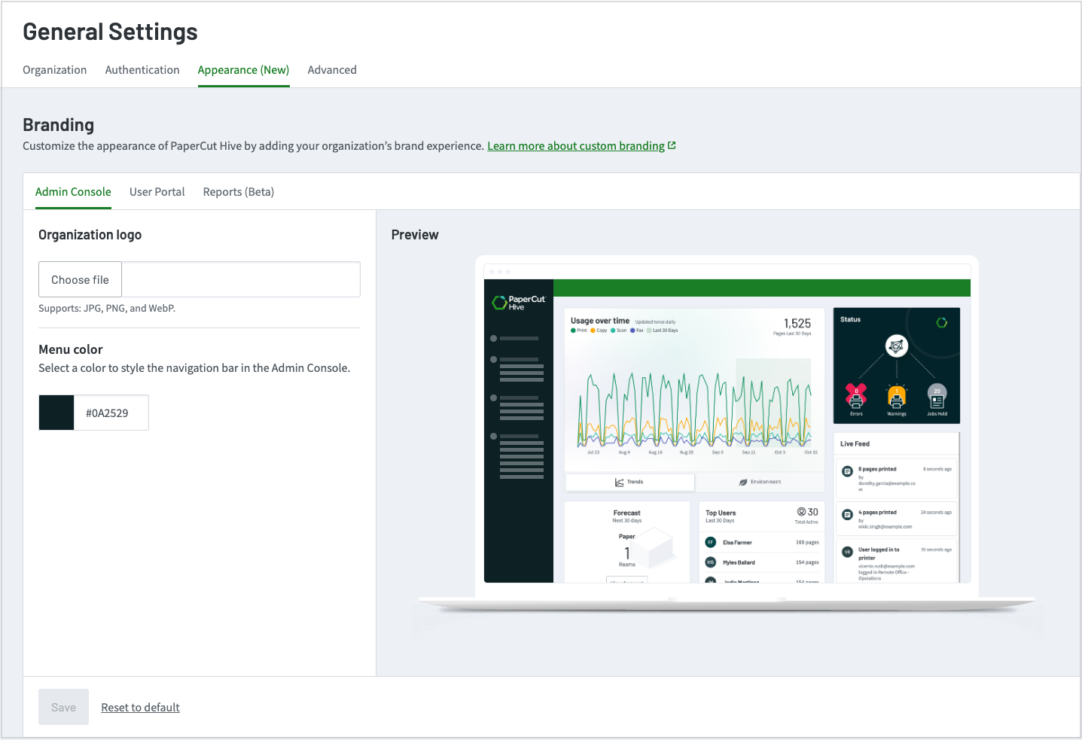Open the Reports (Beta) tab
The width and height of the screenshot is (1082, 740).
click(x=238, y=191)
